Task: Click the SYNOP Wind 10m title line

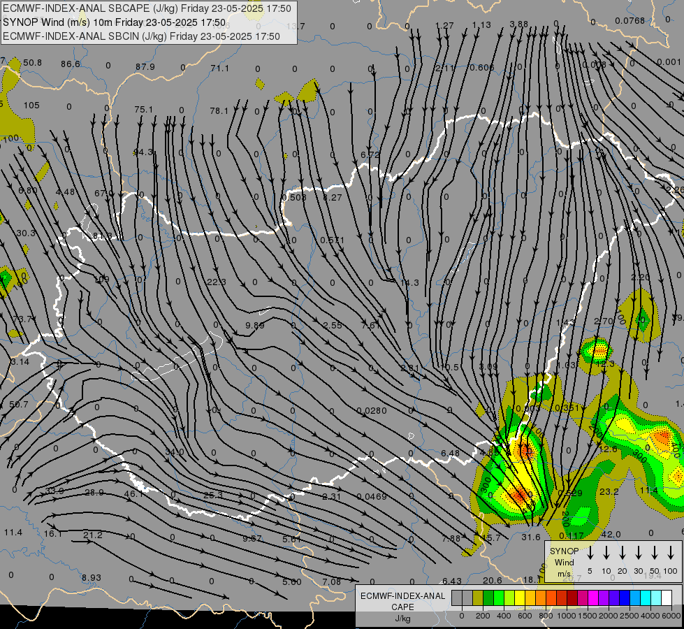Action: (x=115, y=22)
